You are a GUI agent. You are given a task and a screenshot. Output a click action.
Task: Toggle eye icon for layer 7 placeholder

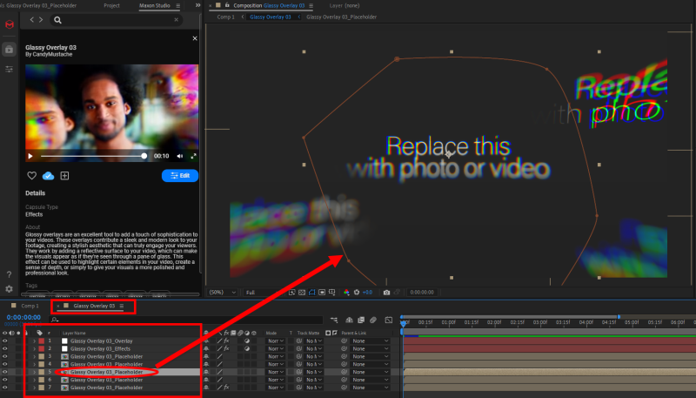pyautogui.click(x=5, y=388)
